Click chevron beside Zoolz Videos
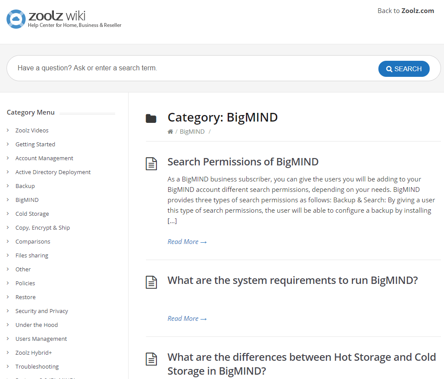This screenshot has width=444, height=379. tap(8, 130)
